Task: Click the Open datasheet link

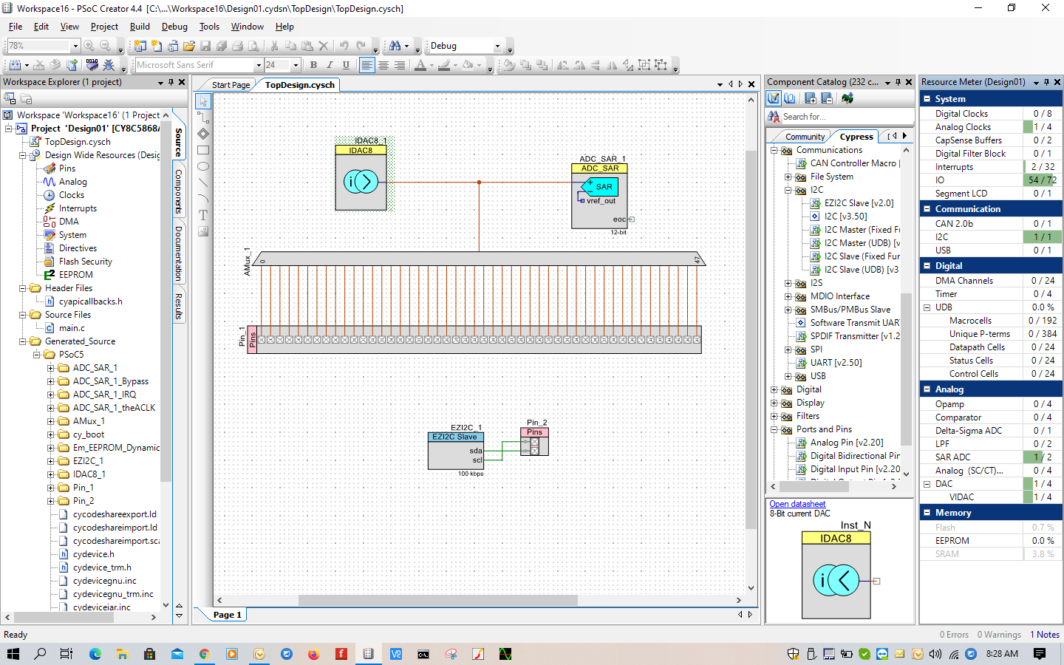Action: pos(797,504)
